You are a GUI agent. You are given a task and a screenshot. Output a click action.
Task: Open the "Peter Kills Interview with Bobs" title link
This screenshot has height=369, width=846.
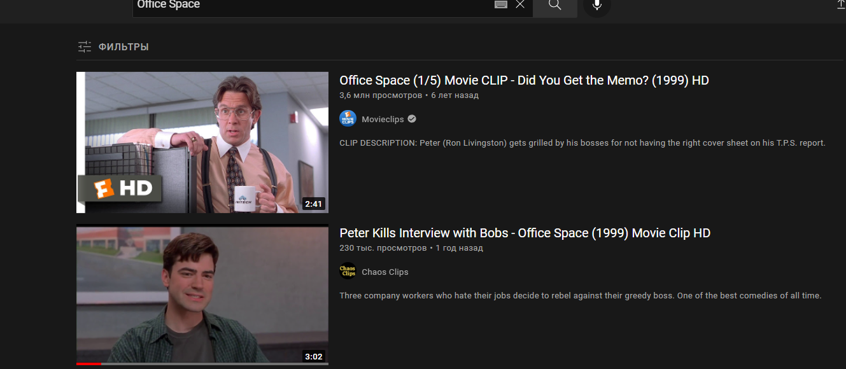pyautogui.click(x=525, y=233)
